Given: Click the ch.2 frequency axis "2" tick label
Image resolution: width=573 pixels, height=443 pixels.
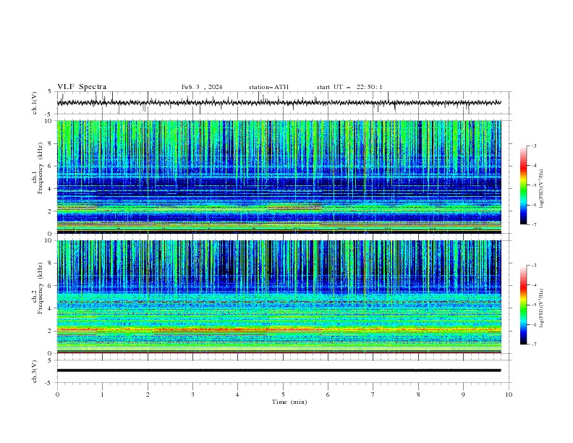Looking at the screenshot, I should (50, 331).
